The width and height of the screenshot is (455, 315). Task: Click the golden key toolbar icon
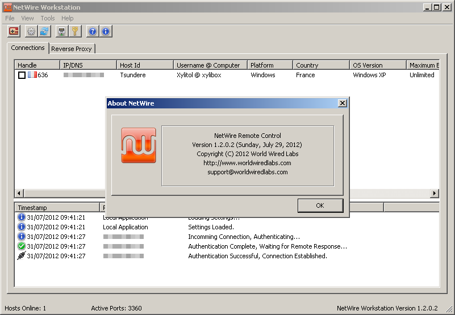click(x=75, y=31)
